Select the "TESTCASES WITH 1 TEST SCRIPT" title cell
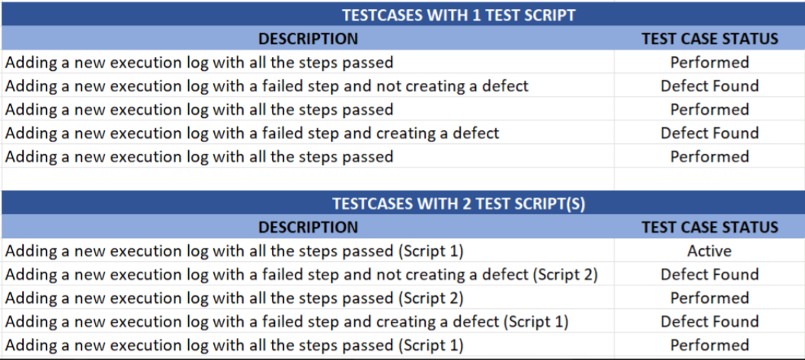This screenshot has height=360, width=805. point(402,14)
